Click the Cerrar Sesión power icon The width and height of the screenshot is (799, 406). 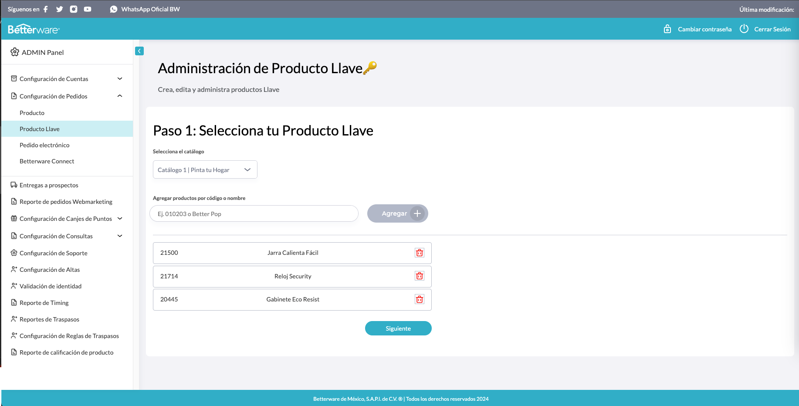click(x=744, y=29)
